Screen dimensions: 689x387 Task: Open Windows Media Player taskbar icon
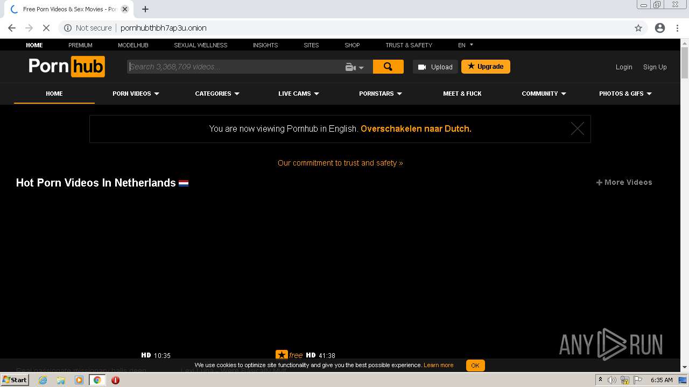point(79,380)
